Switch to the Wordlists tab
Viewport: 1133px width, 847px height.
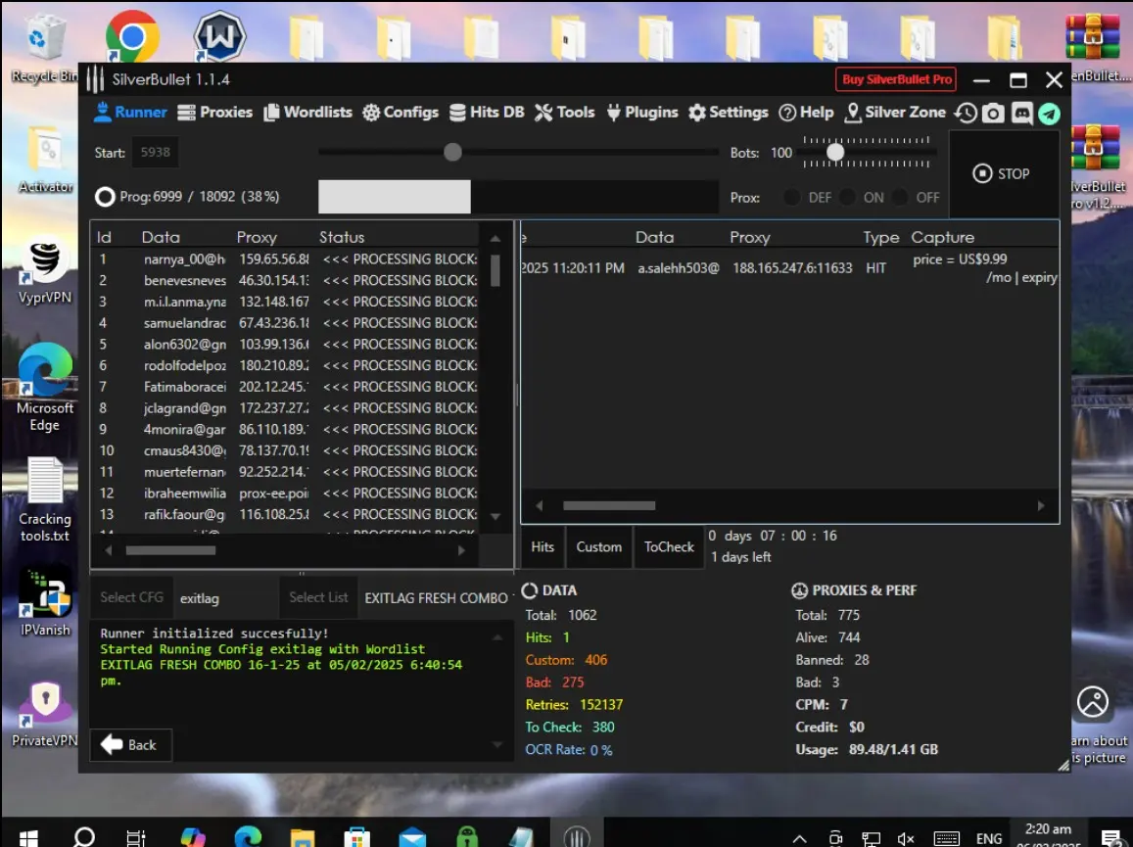pos(307,112)
